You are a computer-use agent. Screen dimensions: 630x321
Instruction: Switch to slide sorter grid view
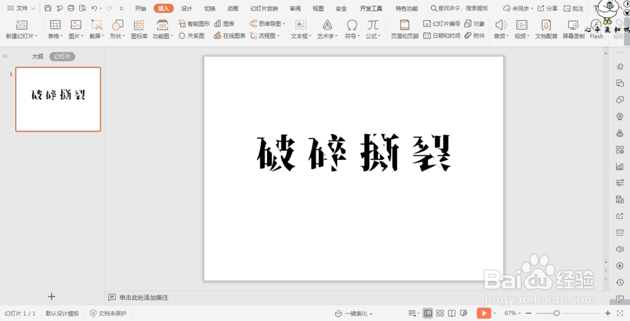440,313
